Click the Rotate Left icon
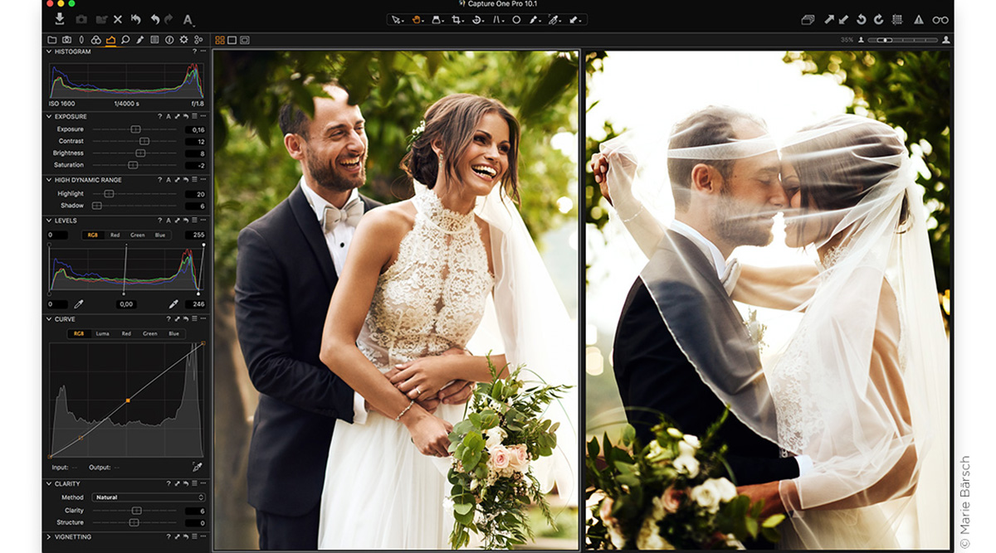 tap(861, 18)
